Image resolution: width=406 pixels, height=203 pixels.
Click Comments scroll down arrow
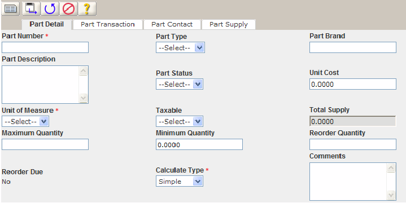click(x=391, y=195)
